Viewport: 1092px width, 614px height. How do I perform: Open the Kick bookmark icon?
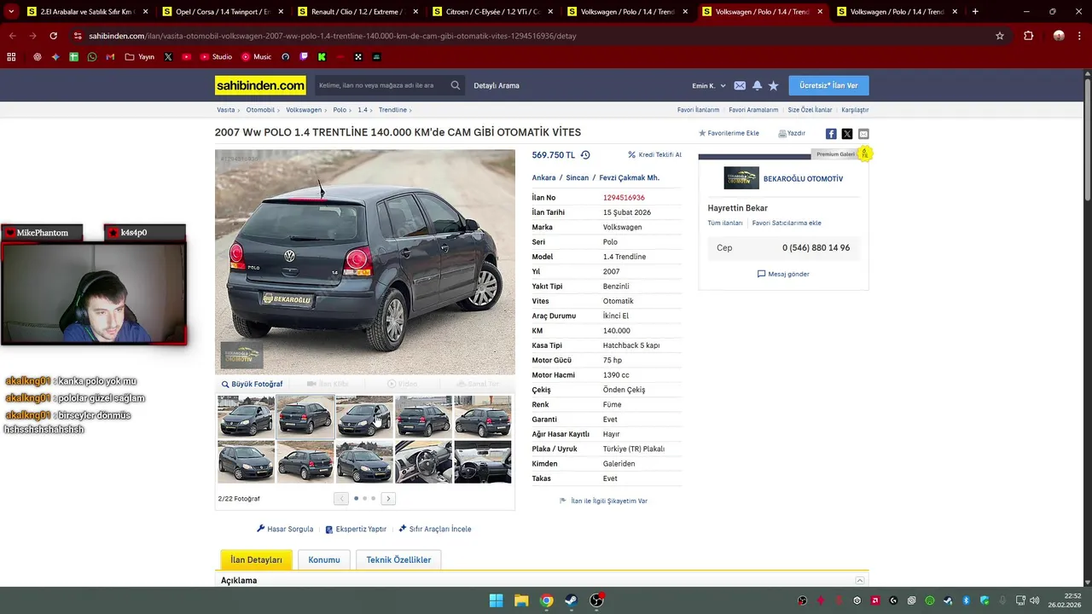click(322, 57)
